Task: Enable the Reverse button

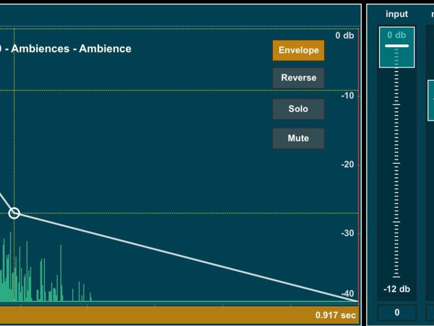Action: 298,78
